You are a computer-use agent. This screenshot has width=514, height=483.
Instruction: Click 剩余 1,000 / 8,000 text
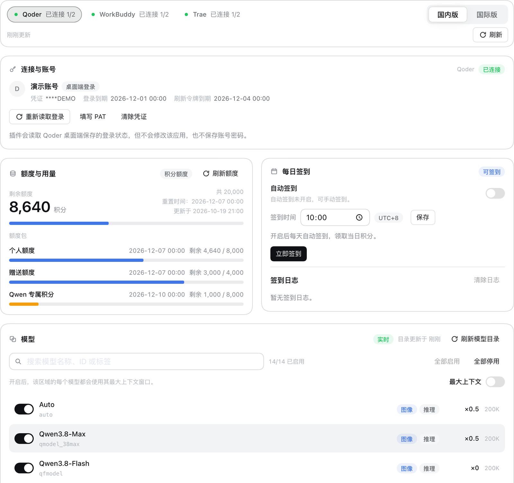click(x=216, y=294)
